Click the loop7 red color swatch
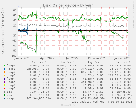 (x=5, y=89)
